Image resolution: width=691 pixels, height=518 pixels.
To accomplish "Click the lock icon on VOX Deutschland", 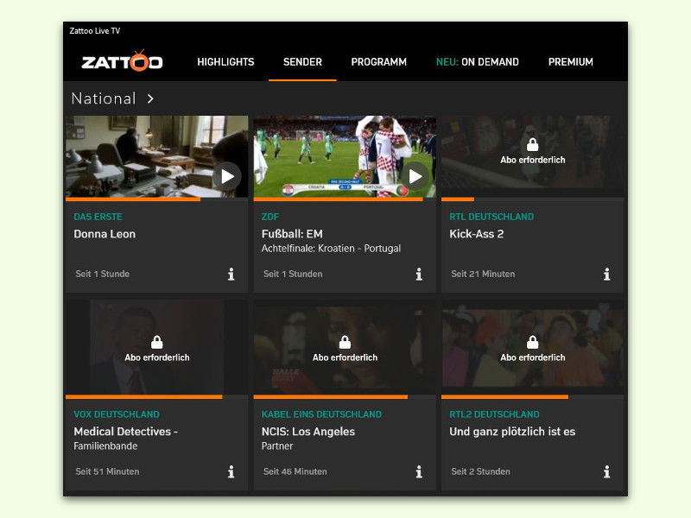I will [157, 342].
